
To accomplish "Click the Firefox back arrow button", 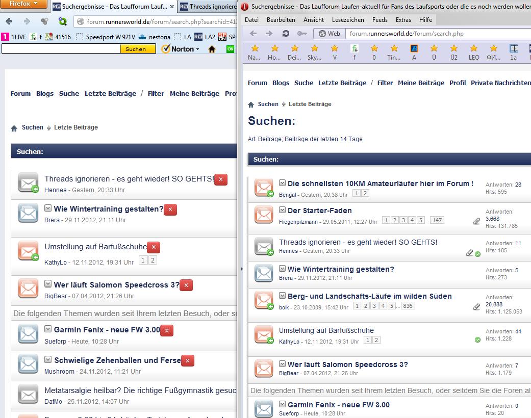I will pyautogui.click(x=9, y=21).
